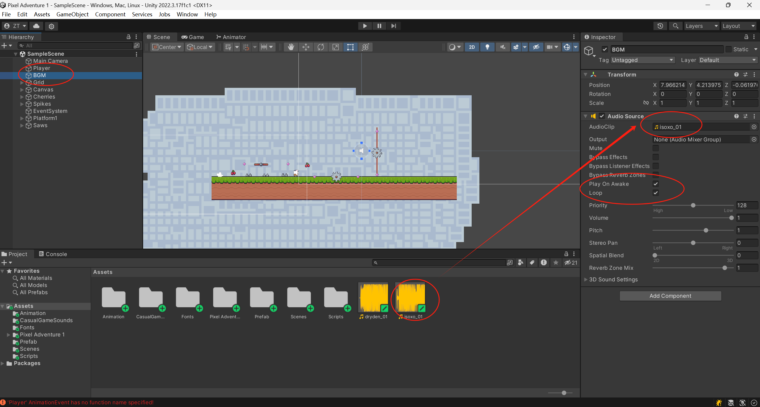Click the Volume slider handle
Image resolution: width=760 pixels, height=407 pixels.
(731, 218)
